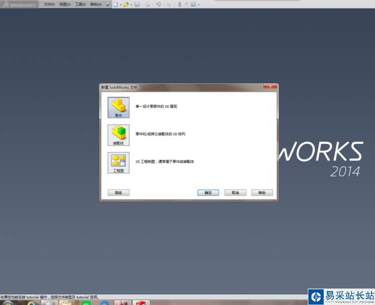The width and height of the screenshot is (375, 305).
Task: Open 帮助 button in the dialog
Action: pos(262,193)
